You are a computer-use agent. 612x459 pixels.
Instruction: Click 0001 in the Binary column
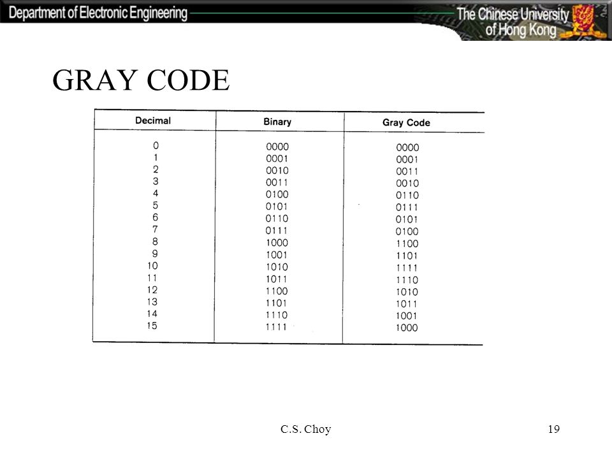(x=277, y=159)
